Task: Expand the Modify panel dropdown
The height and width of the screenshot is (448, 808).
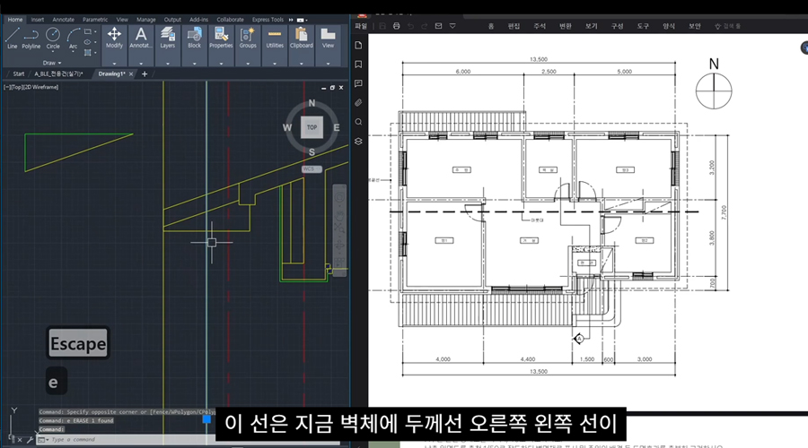Action: [x=114, y=63]
